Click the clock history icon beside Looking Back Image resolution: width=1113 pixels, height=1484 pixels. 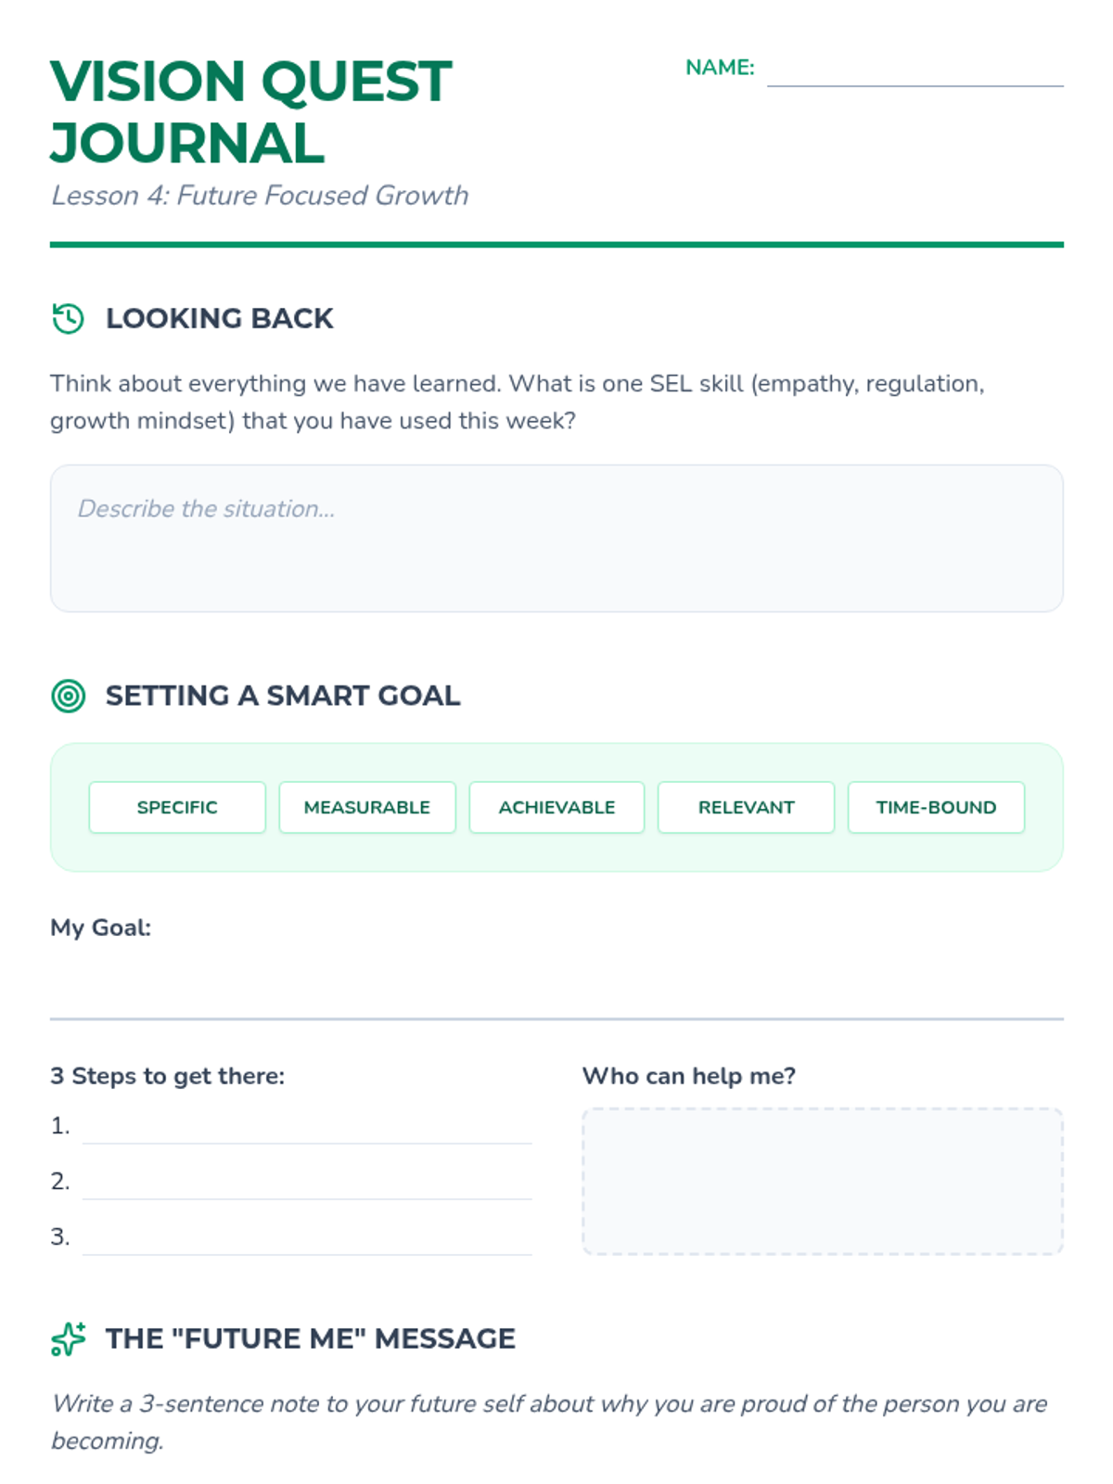68,318
